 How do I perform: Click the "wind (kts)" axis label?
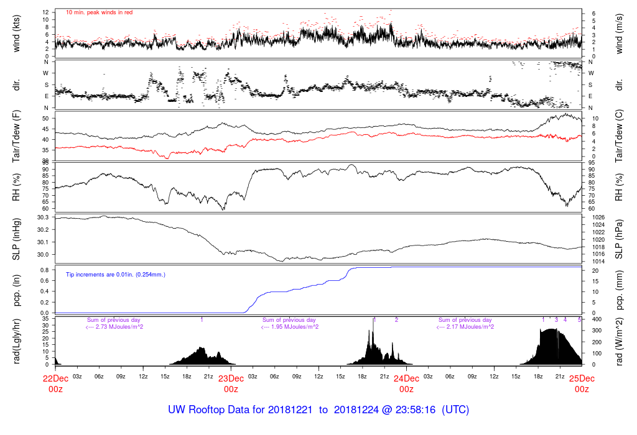pos(16,34)
